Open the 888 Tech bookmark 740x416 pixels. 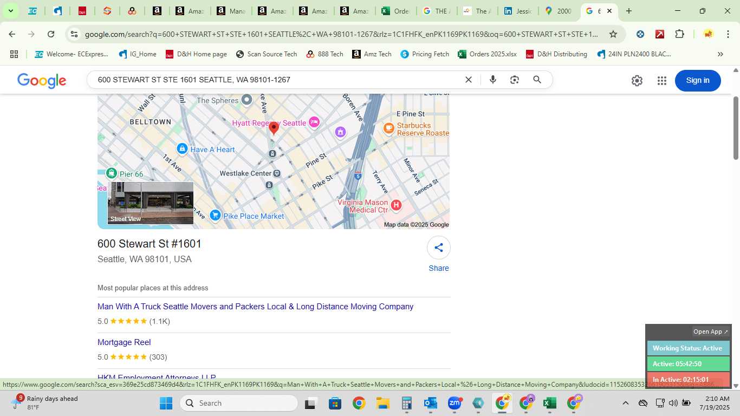coord(324,54)
